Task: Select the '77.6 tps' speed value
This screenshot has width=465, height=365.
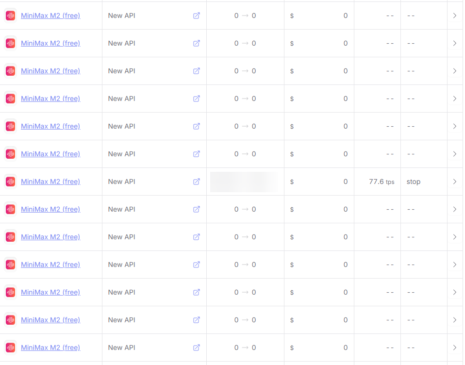Action: (382, 182)
